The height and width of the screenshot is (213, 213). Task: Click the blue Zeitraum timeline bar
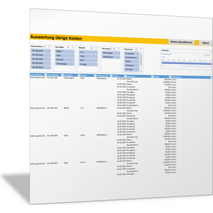tap(186, 63)
